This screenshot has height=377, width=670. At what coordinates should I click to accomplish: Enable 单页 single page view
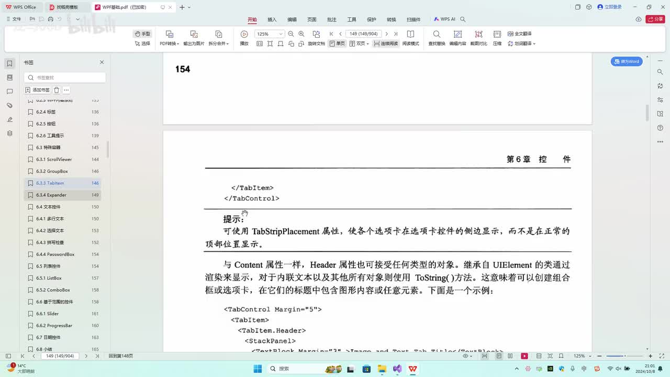(x=337, y=43)
